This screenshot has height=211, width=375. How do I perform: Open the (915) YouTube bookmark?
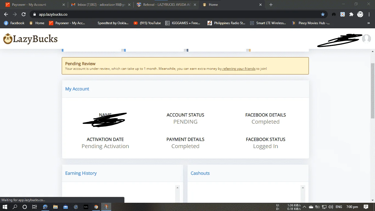[x=147, y=23]
